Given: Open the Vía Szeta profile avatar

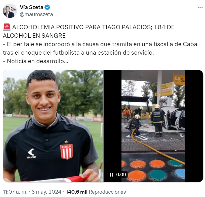Looking at the screenshot, I should click(x=10, y=11).
